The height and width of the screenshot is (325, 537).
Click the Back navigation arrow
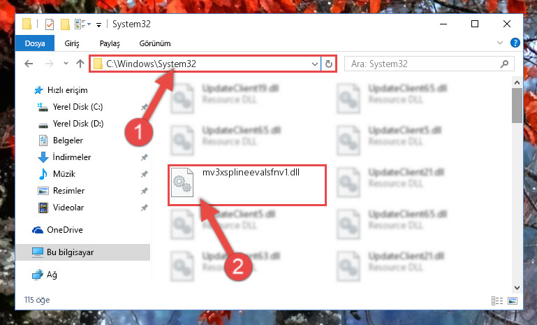(x=29, y=64)
